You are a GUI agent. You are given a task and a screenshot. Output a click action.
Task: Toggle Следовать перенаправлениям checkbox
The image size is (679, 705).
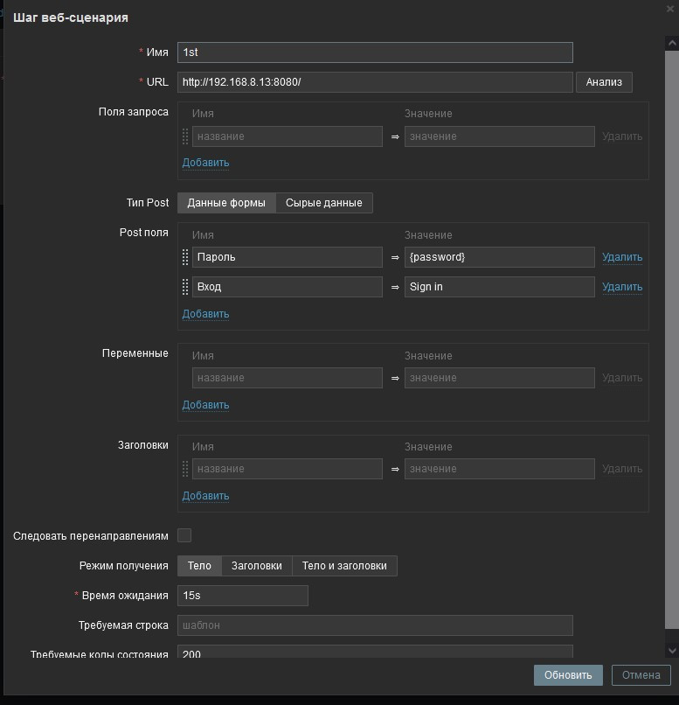coord(184,535)
